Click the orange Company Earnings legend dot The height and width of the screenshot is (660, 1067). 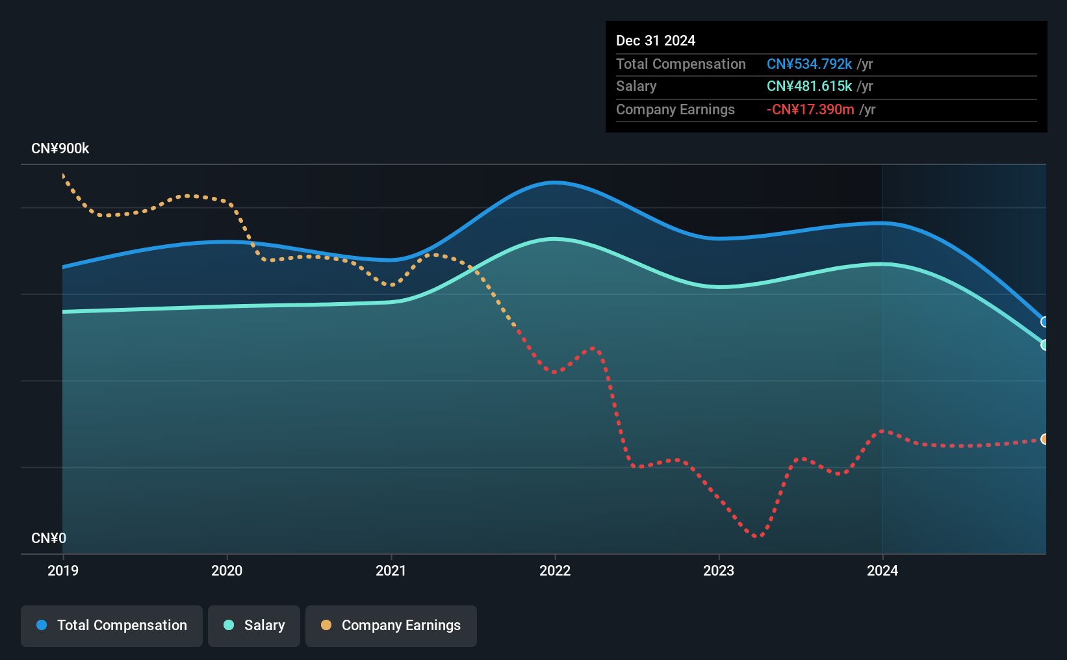326,625
